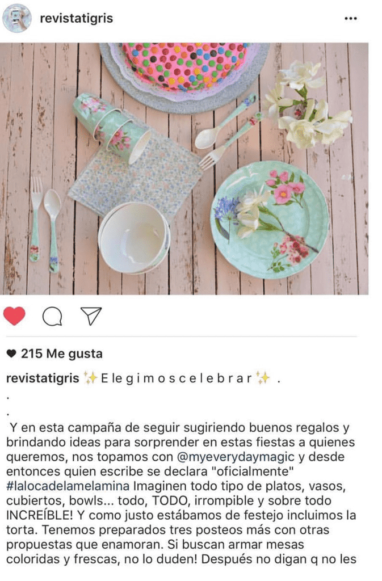
Task: Tap the sparkle emoji before Elegimos
Action: (x=90, y=378)
